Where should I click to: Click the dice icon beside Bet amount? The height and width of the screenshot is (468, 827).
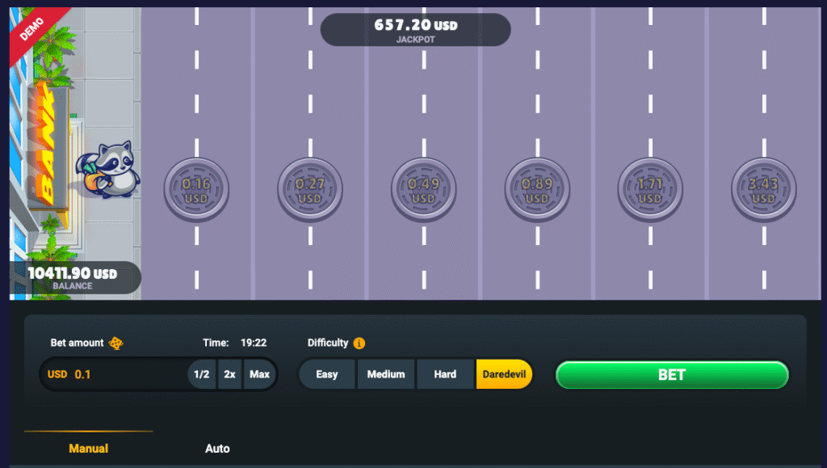point(116,343)
